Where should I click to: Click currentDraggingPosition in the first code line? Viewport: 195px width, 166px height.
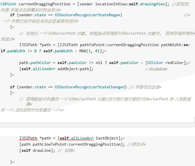pos(45,4)
